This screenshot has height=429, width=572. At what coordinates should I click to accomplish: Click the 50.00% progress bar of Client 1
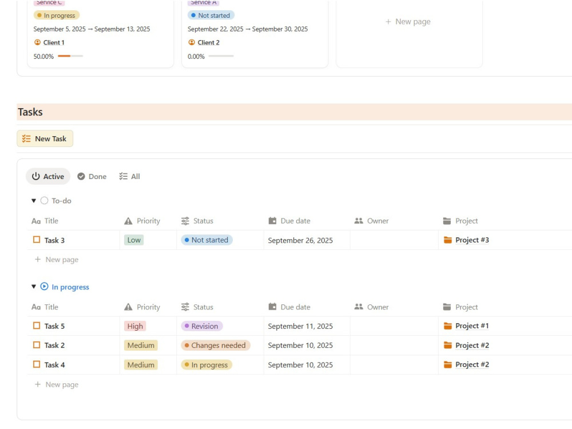70,56
